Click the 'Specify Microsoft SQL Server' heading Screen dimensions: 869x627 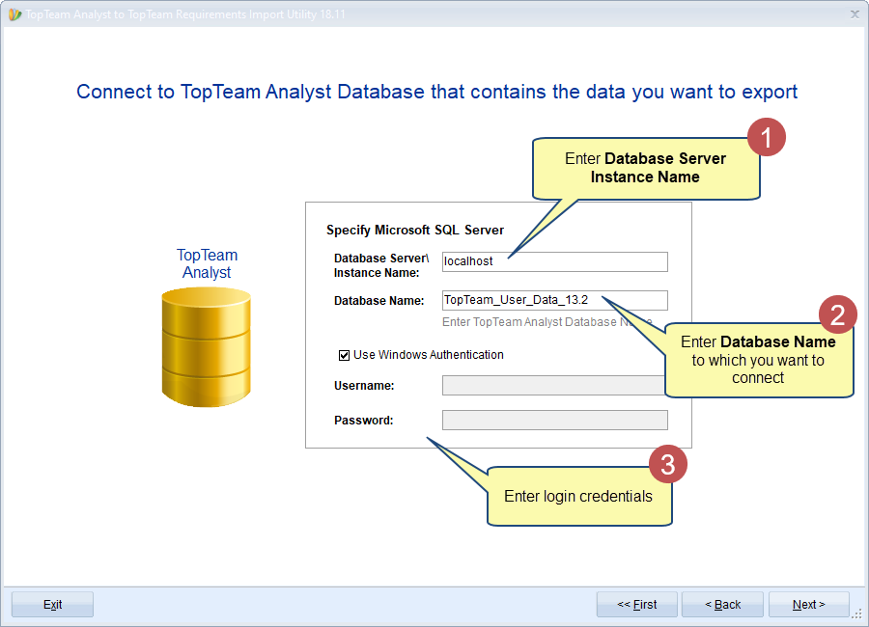point(415,230)
